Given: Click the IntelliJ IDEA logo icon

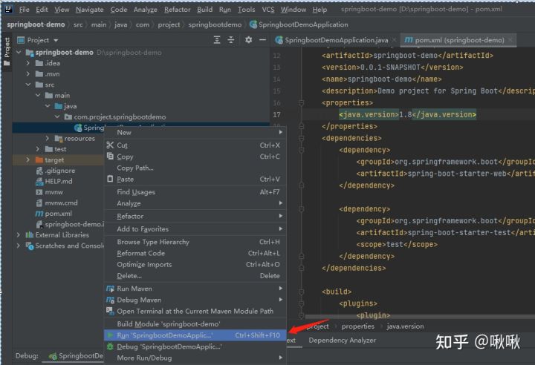Looking at the screenshot, I should [x=8, y=9].
